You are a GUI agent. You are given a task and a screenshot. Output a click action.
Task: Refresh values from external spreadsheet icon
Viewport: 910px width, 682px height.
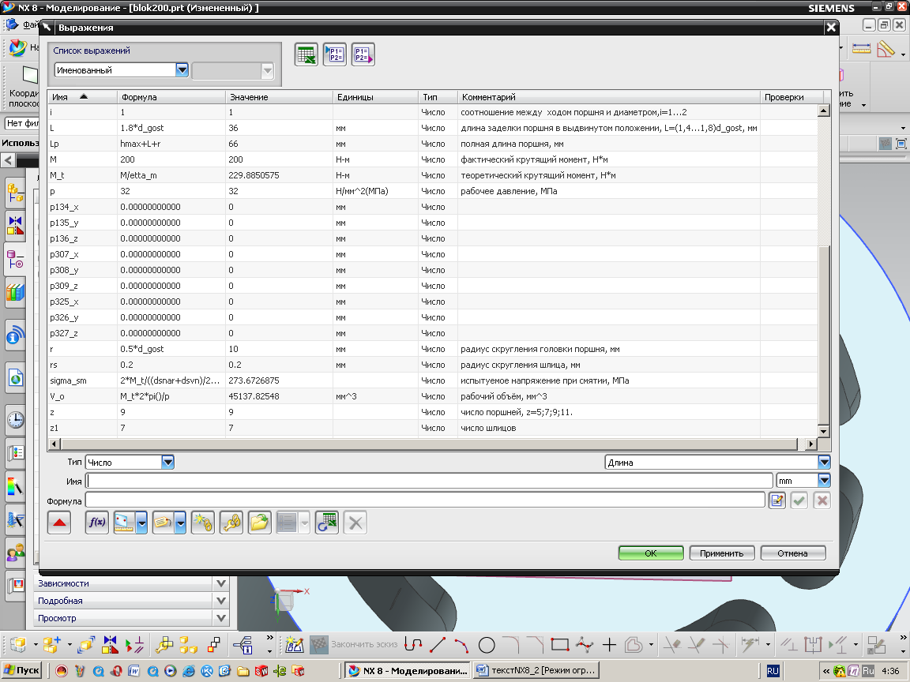(327, 523)
